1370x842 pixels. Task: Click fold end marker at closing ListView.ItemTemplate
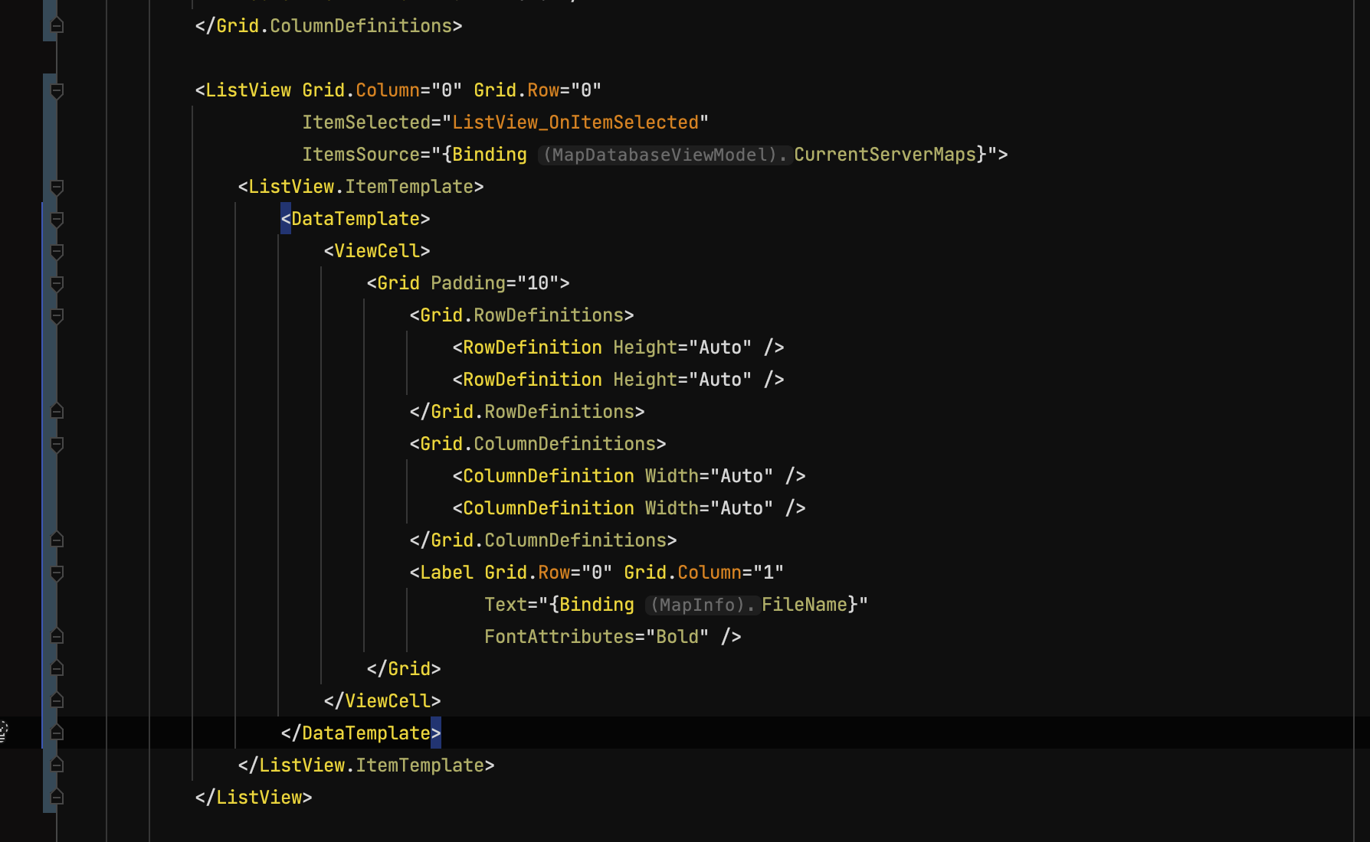point(57,765)
